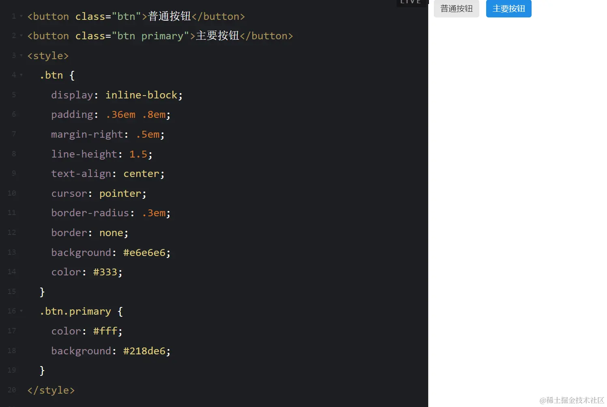Click the closing '</style>' tag
607x407 pixels.
click(x=51, y=390)
